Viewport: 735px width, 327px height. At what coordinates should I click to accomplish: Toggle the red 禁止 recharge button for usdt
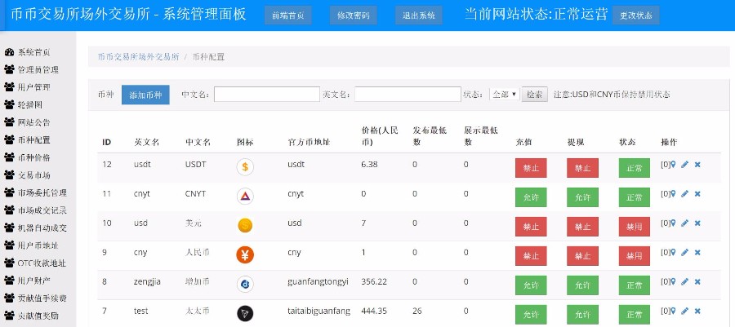[x=531, y=167]
